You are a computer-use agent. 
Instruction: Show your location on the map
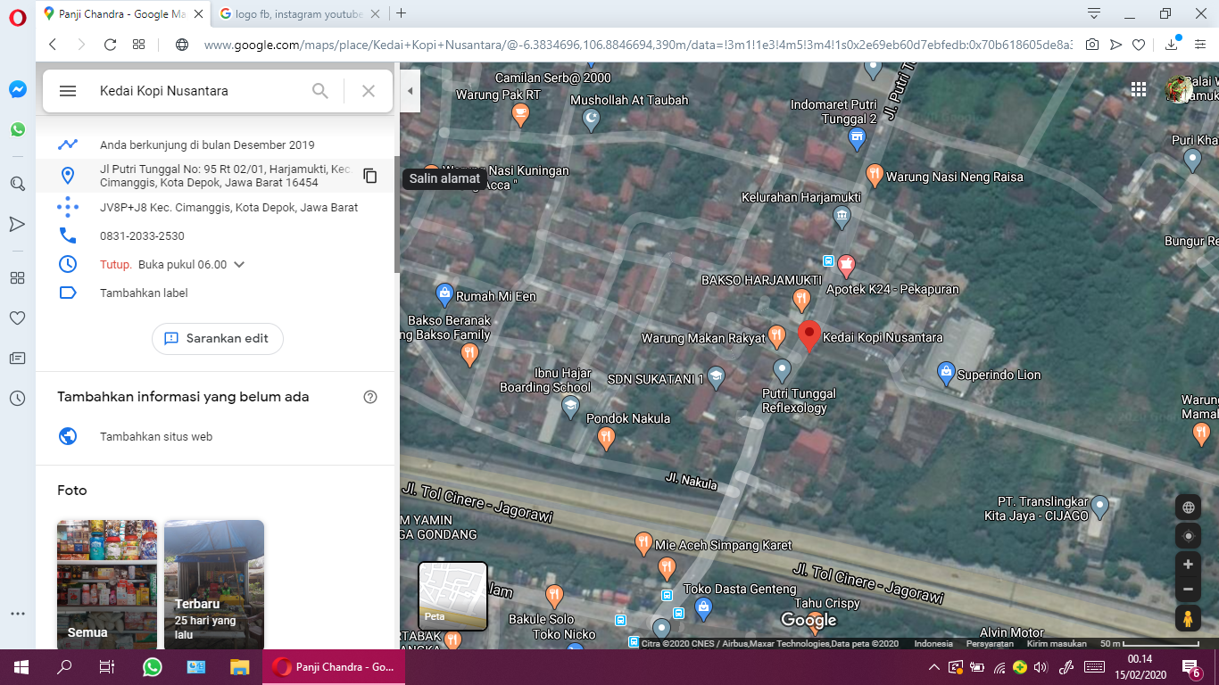click(x=1188, y=536)
